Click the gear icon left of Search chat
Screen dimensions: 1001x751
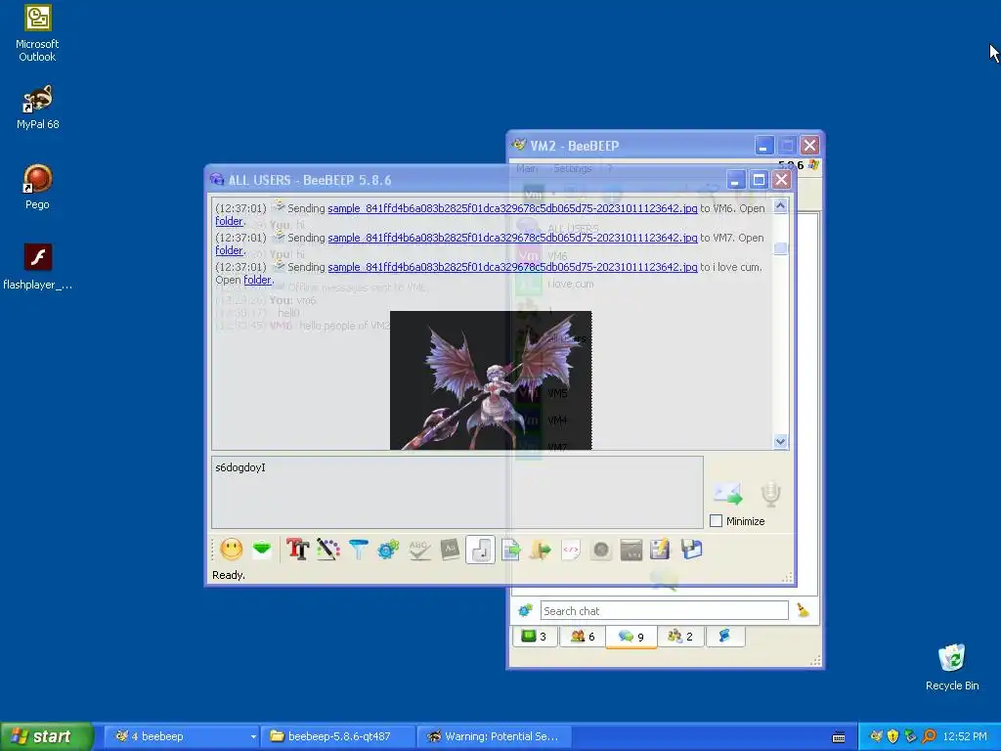point(525,610)
